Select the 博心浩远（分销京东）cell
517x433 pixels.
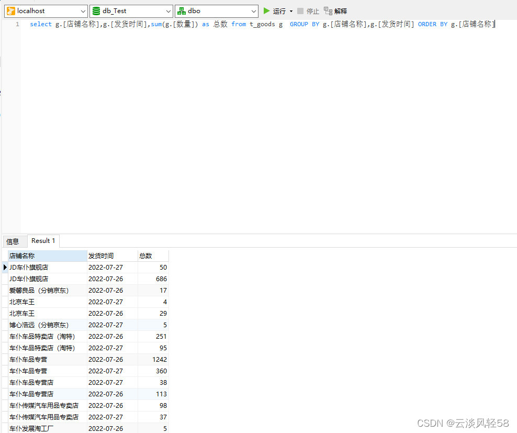point(47,325)
